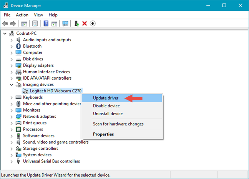Open the Help menu
This screenshot has height=179, width=249.
pos(53,15)
